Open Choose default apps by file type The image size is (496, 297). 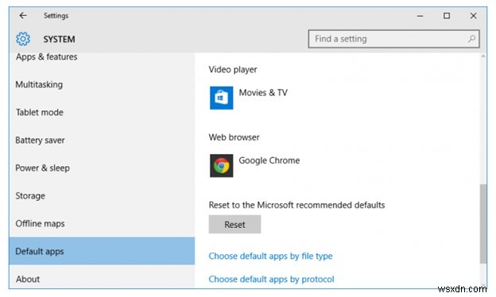(x=270, y=256)
